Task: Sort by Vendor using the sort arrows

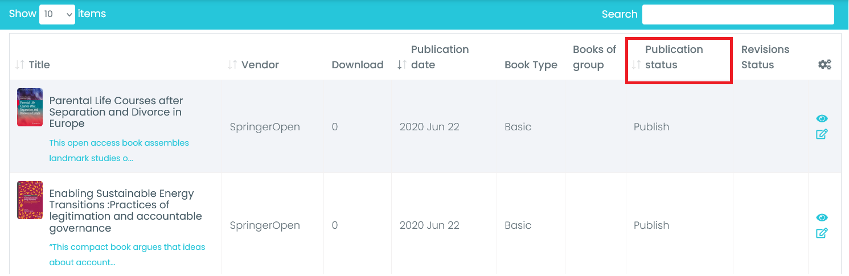Action: coord(232,65)
